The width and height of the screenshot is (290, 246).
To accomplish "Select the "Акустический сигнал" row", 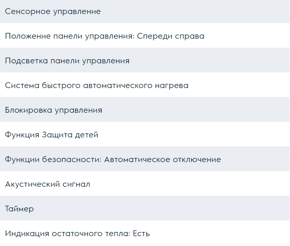I will [47, 184].
